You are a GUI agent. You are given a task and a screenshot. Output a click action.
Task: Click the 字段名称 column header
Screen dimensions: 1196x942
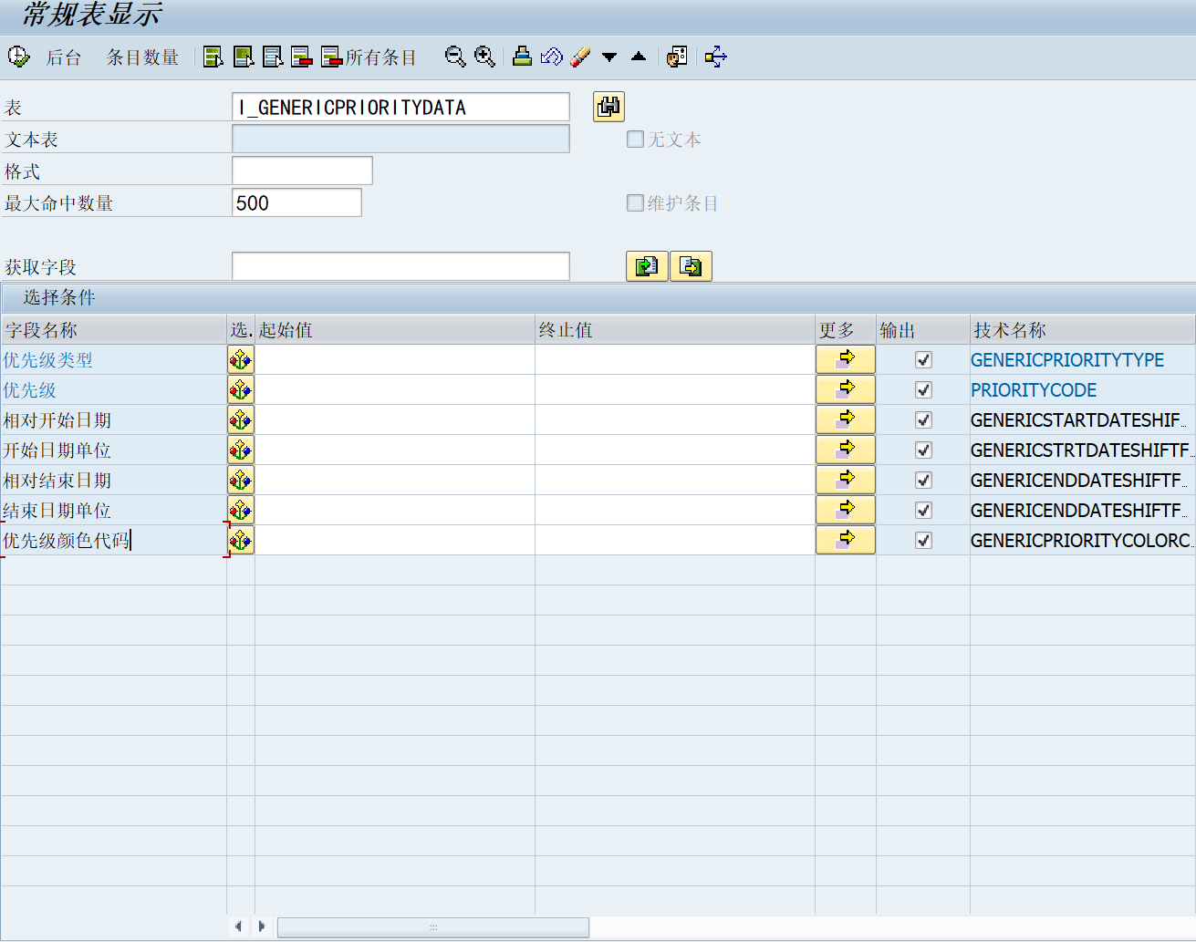[x=113, y=329]
